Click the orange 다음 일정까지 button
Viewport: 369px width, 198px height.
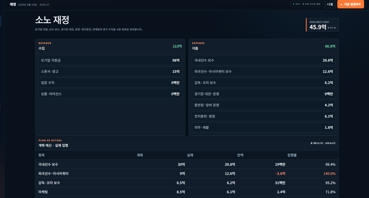point(351,4)
